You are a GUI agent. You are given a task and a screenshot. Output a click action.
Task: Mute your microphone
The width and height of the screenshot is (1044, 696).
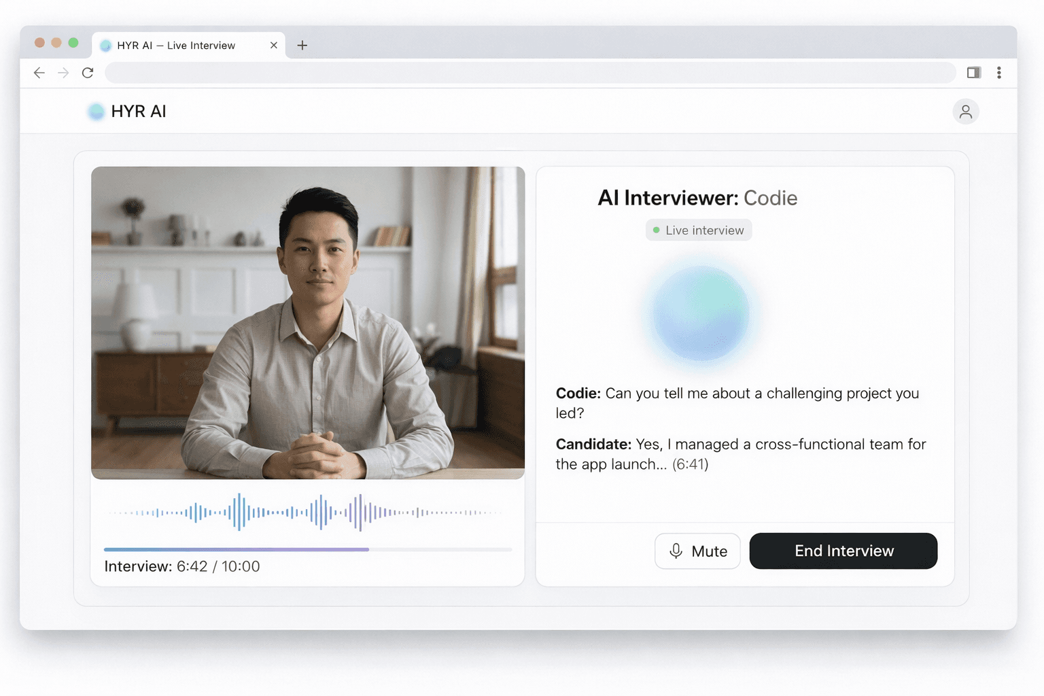pyautogui.click(x=697, y=551)
